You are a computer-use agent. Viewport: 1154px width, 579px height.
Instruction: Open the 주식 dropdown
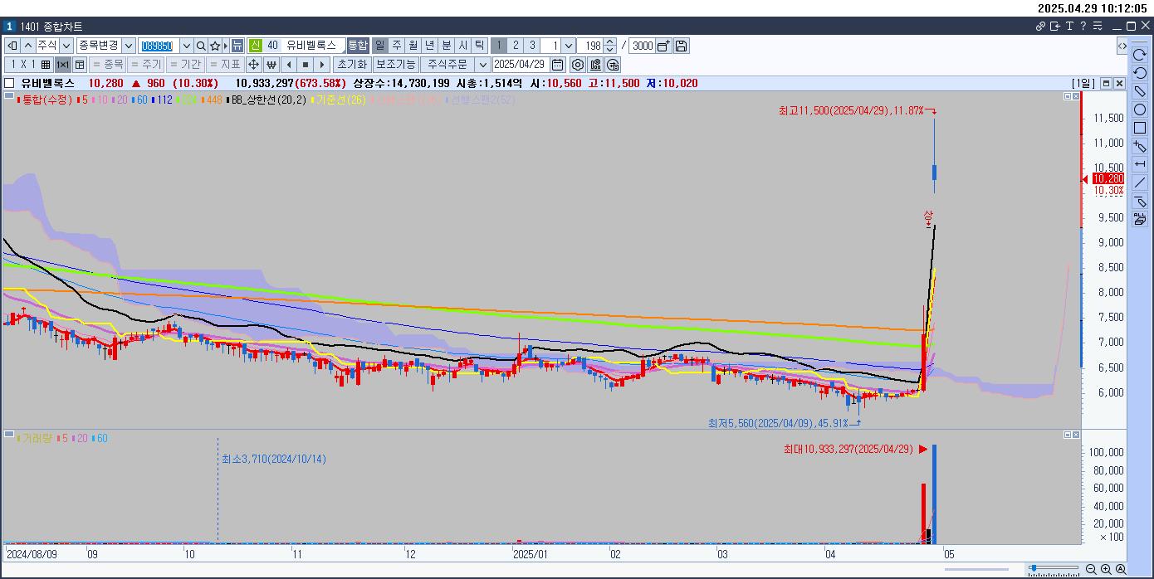66,46
